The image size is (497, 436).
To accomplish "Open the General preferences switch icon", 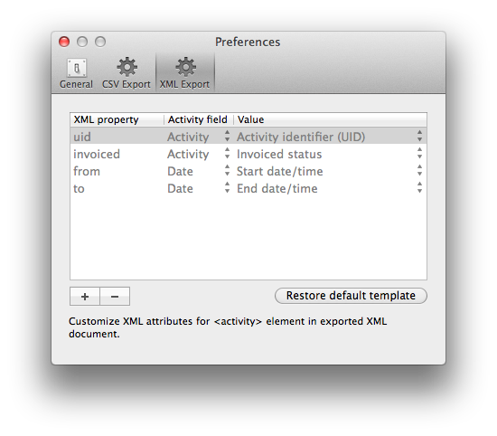I will click(77, 68).
